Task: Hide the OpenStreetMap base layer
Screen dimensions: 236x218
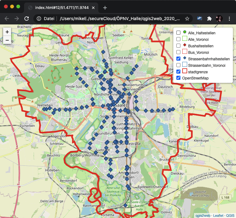Action: [x=178, y=78]
